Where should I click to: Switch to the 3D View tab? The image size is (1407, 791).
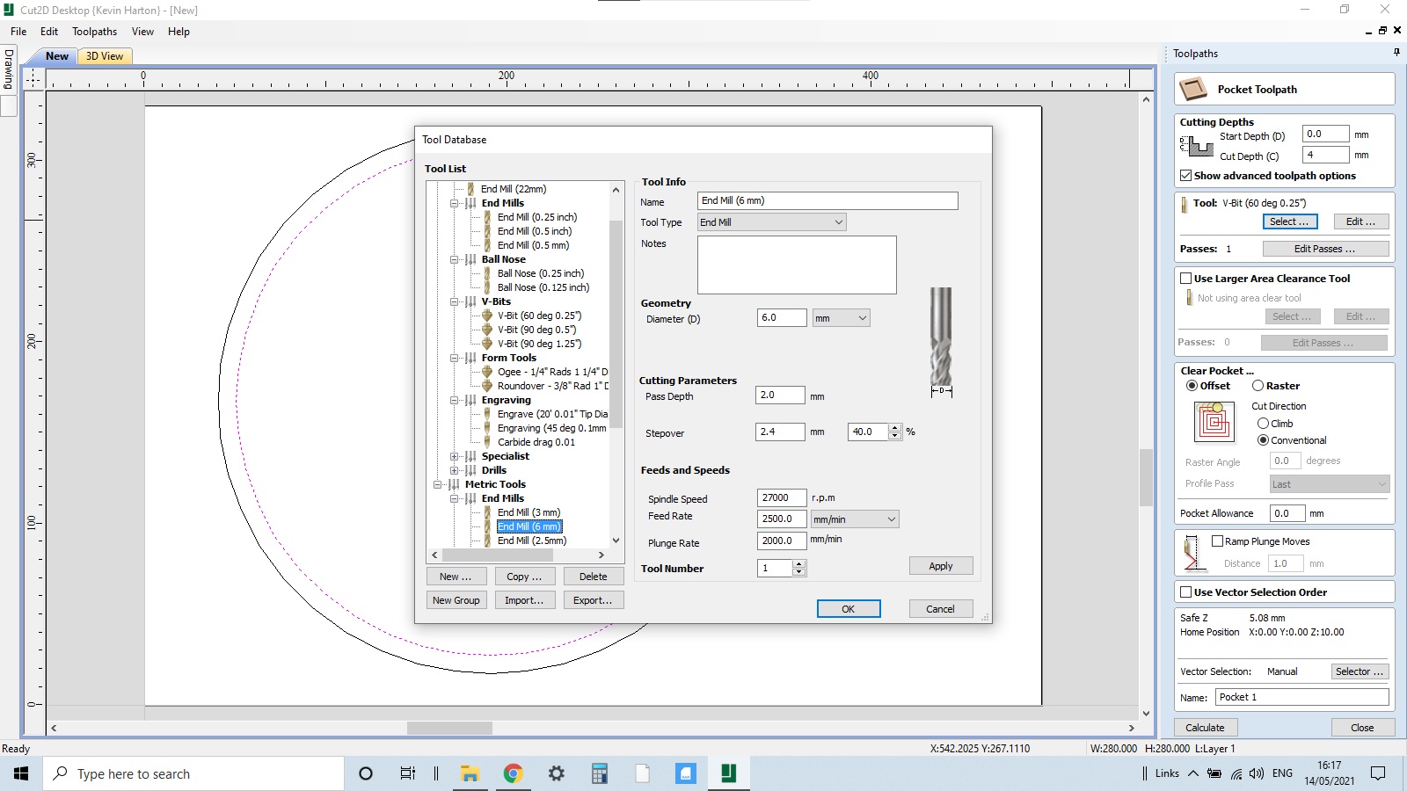pos(105,56)
